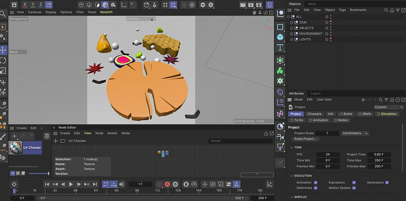Viewport: 406px width, 201px height.
Task: Expand the LIGHTS null hierarchy
Action: click(292, 40)
